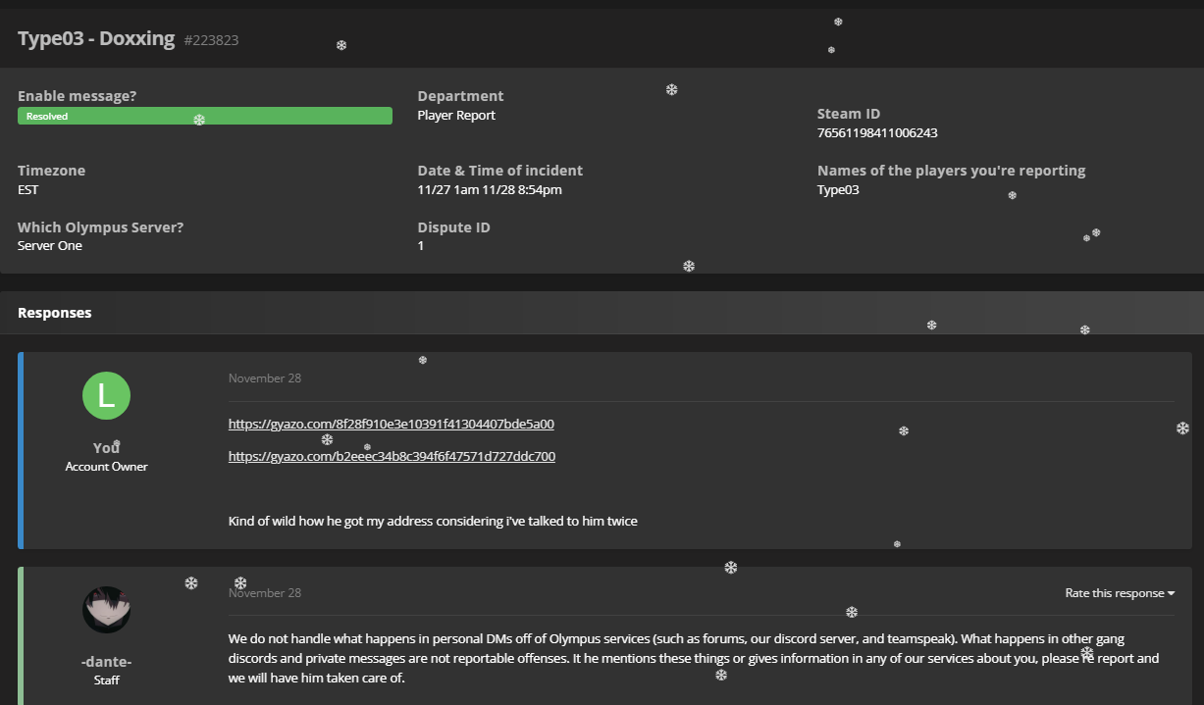The height and width of the screenshot is (705, 1204).
Task: Click the Responses section header
Action: pos(55,313)
